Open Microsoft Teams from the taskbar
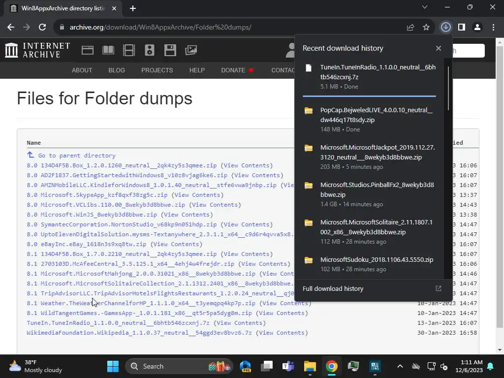The image size is (504, 378). (x=288, y=366)
